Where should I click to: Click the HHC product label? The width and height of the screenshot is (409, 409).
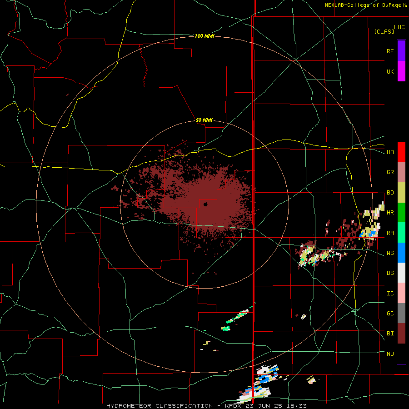399,27
